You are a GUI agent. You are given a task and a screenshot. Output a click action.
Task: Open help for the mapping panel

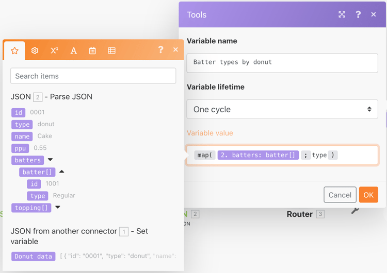tap(160, 50)
